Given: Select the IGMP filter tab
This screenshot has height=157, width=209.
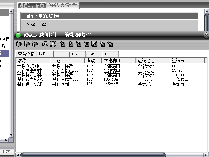Looking at the screenshot, I should coord(94,54).
